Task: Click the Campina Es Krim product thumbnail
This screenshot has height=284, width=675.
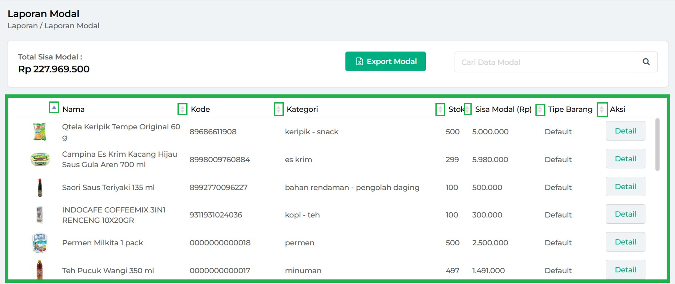Action: click(40, 159)
